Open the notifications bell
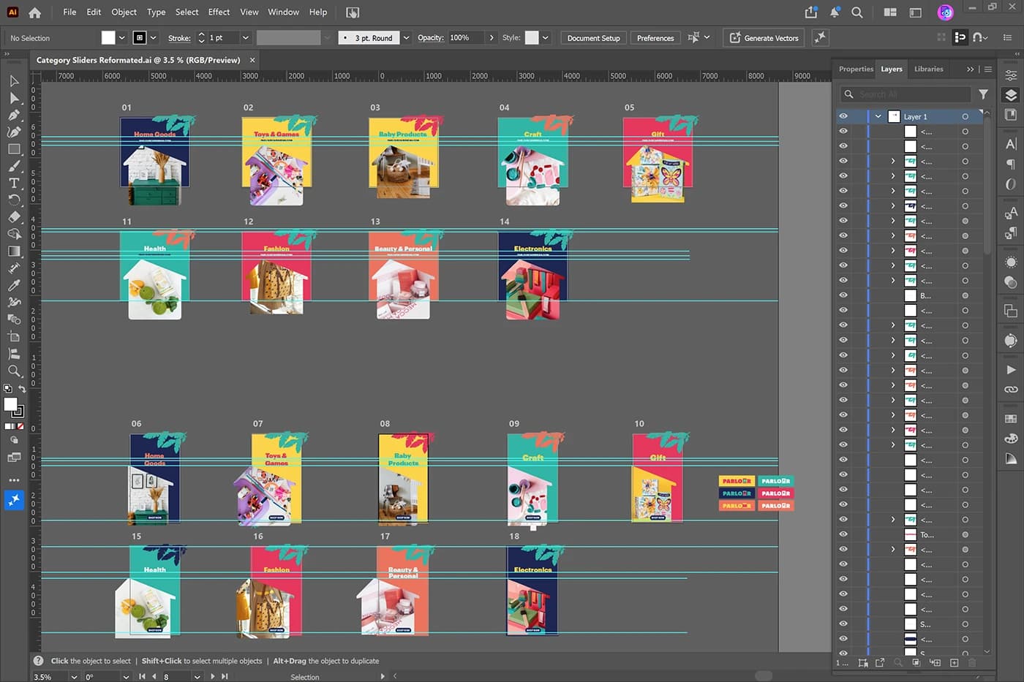The image size is (1024, 682). (x=835, y=12)
